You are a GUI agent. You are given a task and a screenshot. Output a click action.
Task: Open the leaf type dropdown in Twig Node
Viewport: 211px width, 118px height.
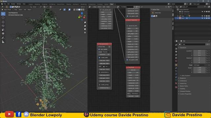[135, 93]
